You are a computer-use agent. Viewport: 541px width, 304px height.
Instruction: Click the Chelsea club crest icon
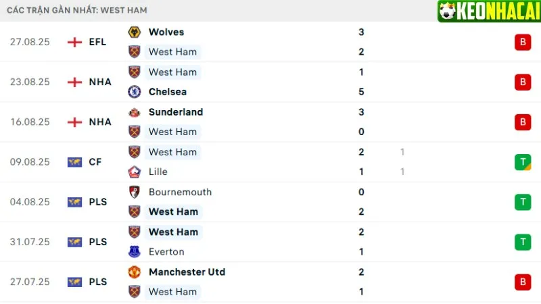pos(134,92)
